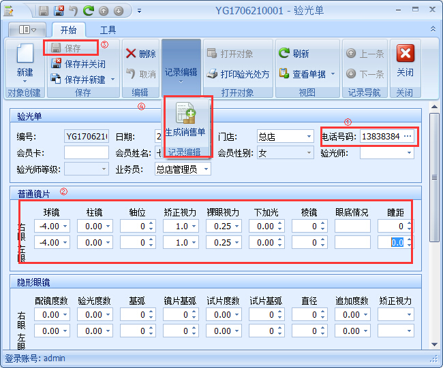Click the vertical scrollbar thumb
This screenshot has width=443, height=368.
(434, 177)
